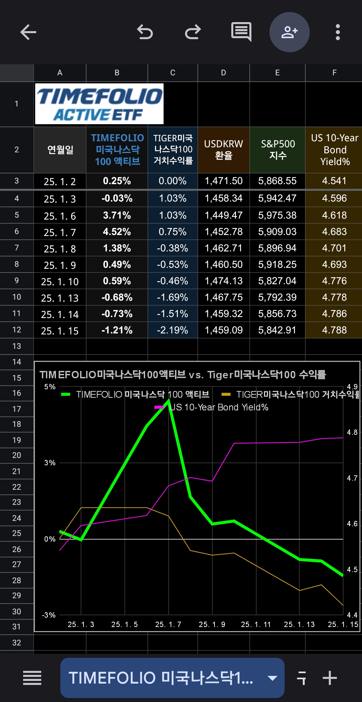
Task: Select the TIMEFOLIO ACTIVE ETF logo image
Action: 99,104
